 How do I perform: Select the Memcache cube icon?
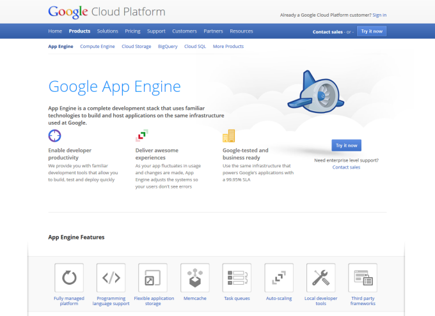point(195,278)
